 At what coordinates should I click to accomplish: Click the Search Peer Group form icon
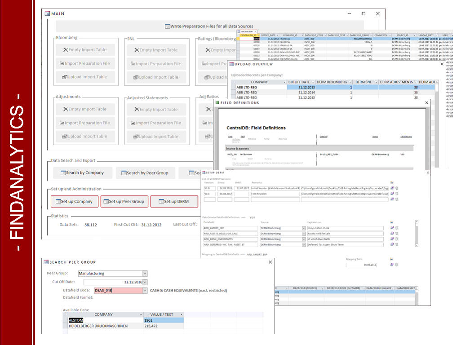click(45, 262)
